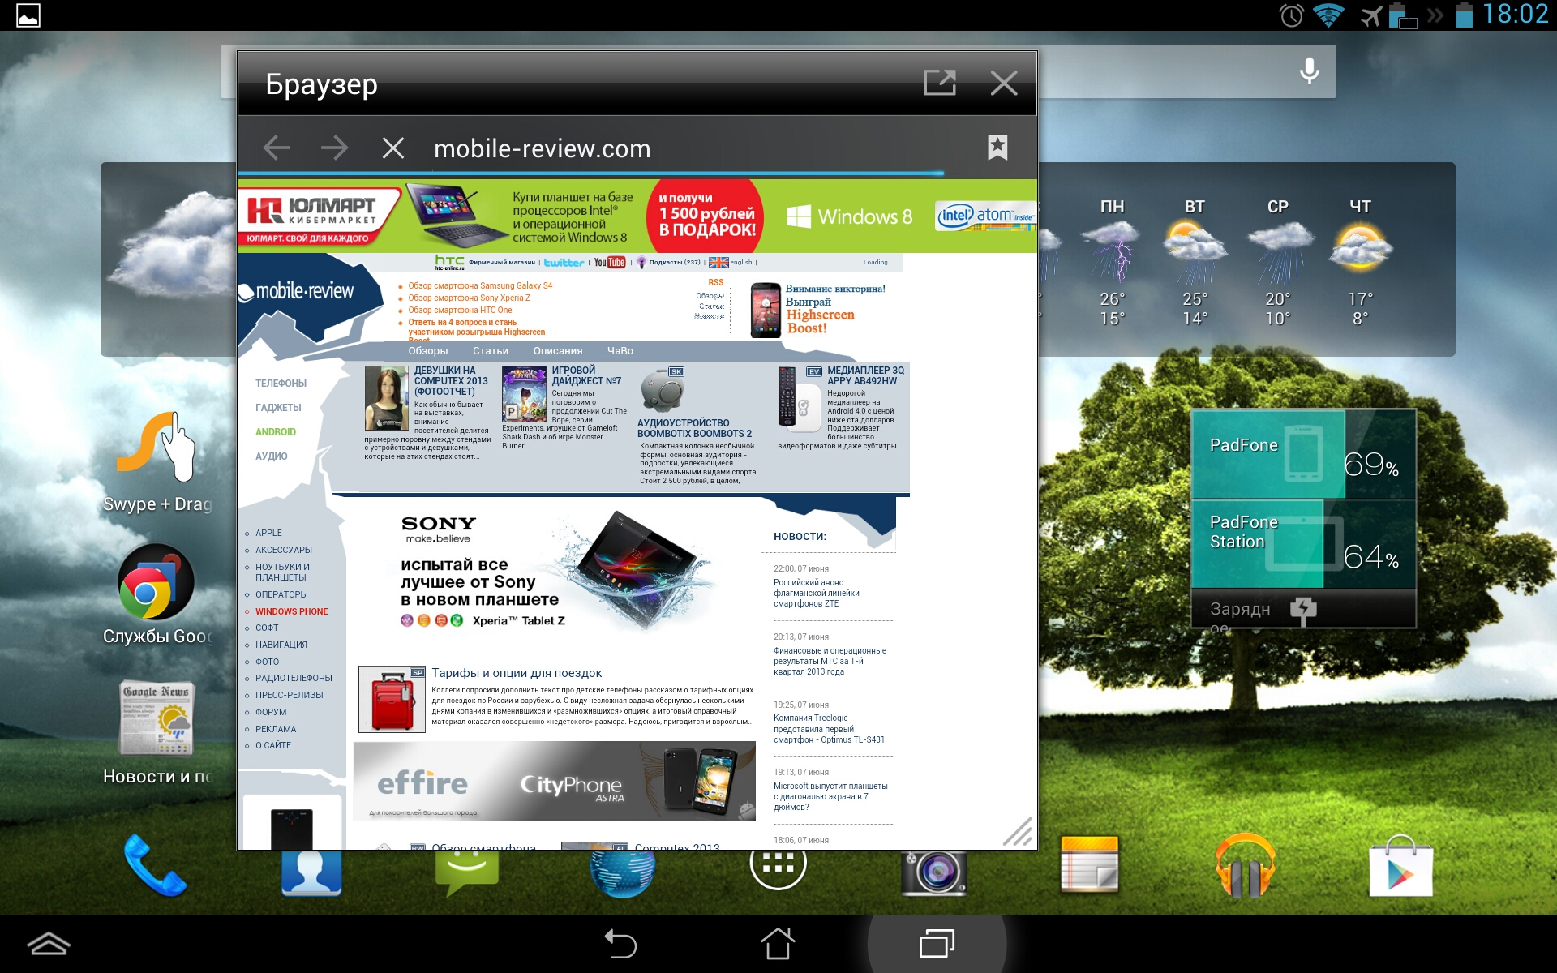This screenshot has height=973, width=1557.
Task: Tap the Юлмарт Windows 8 ad banner
Action: click(637, 216)
